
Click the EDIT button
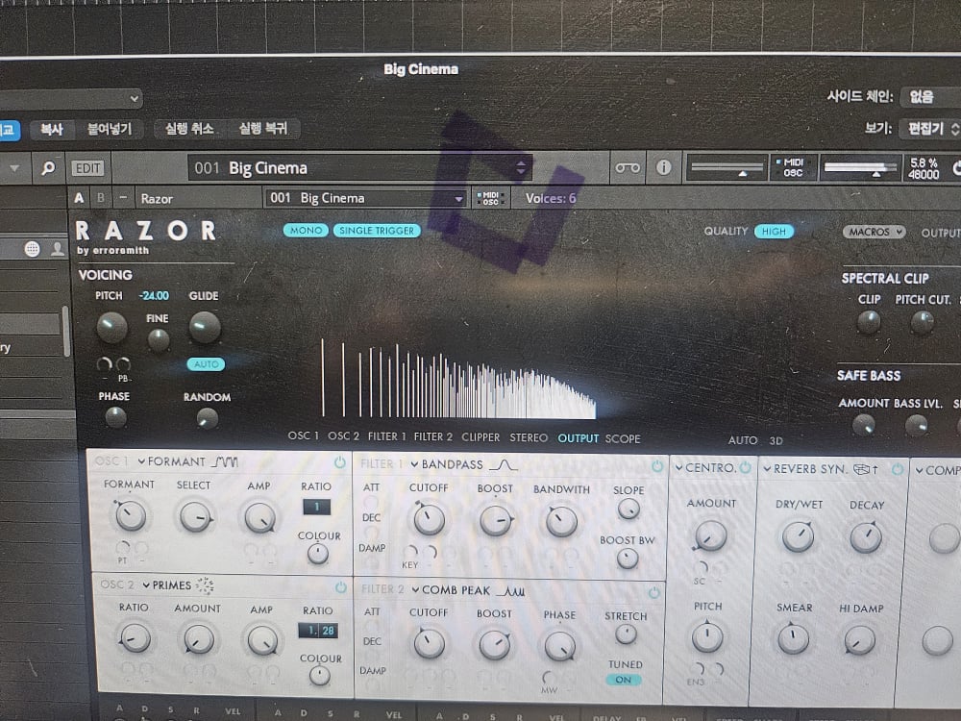pyautogui.click(x=87, y=168)
